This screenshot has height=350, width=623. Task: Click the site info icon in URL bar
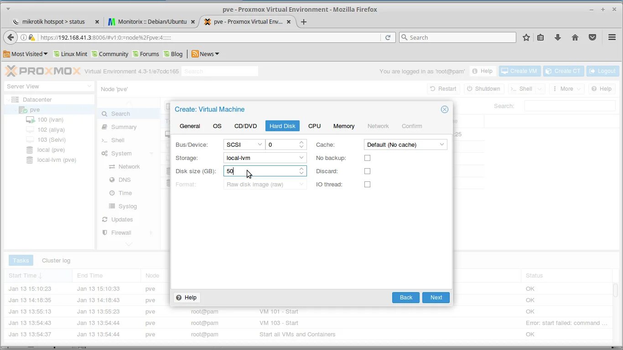23,37
